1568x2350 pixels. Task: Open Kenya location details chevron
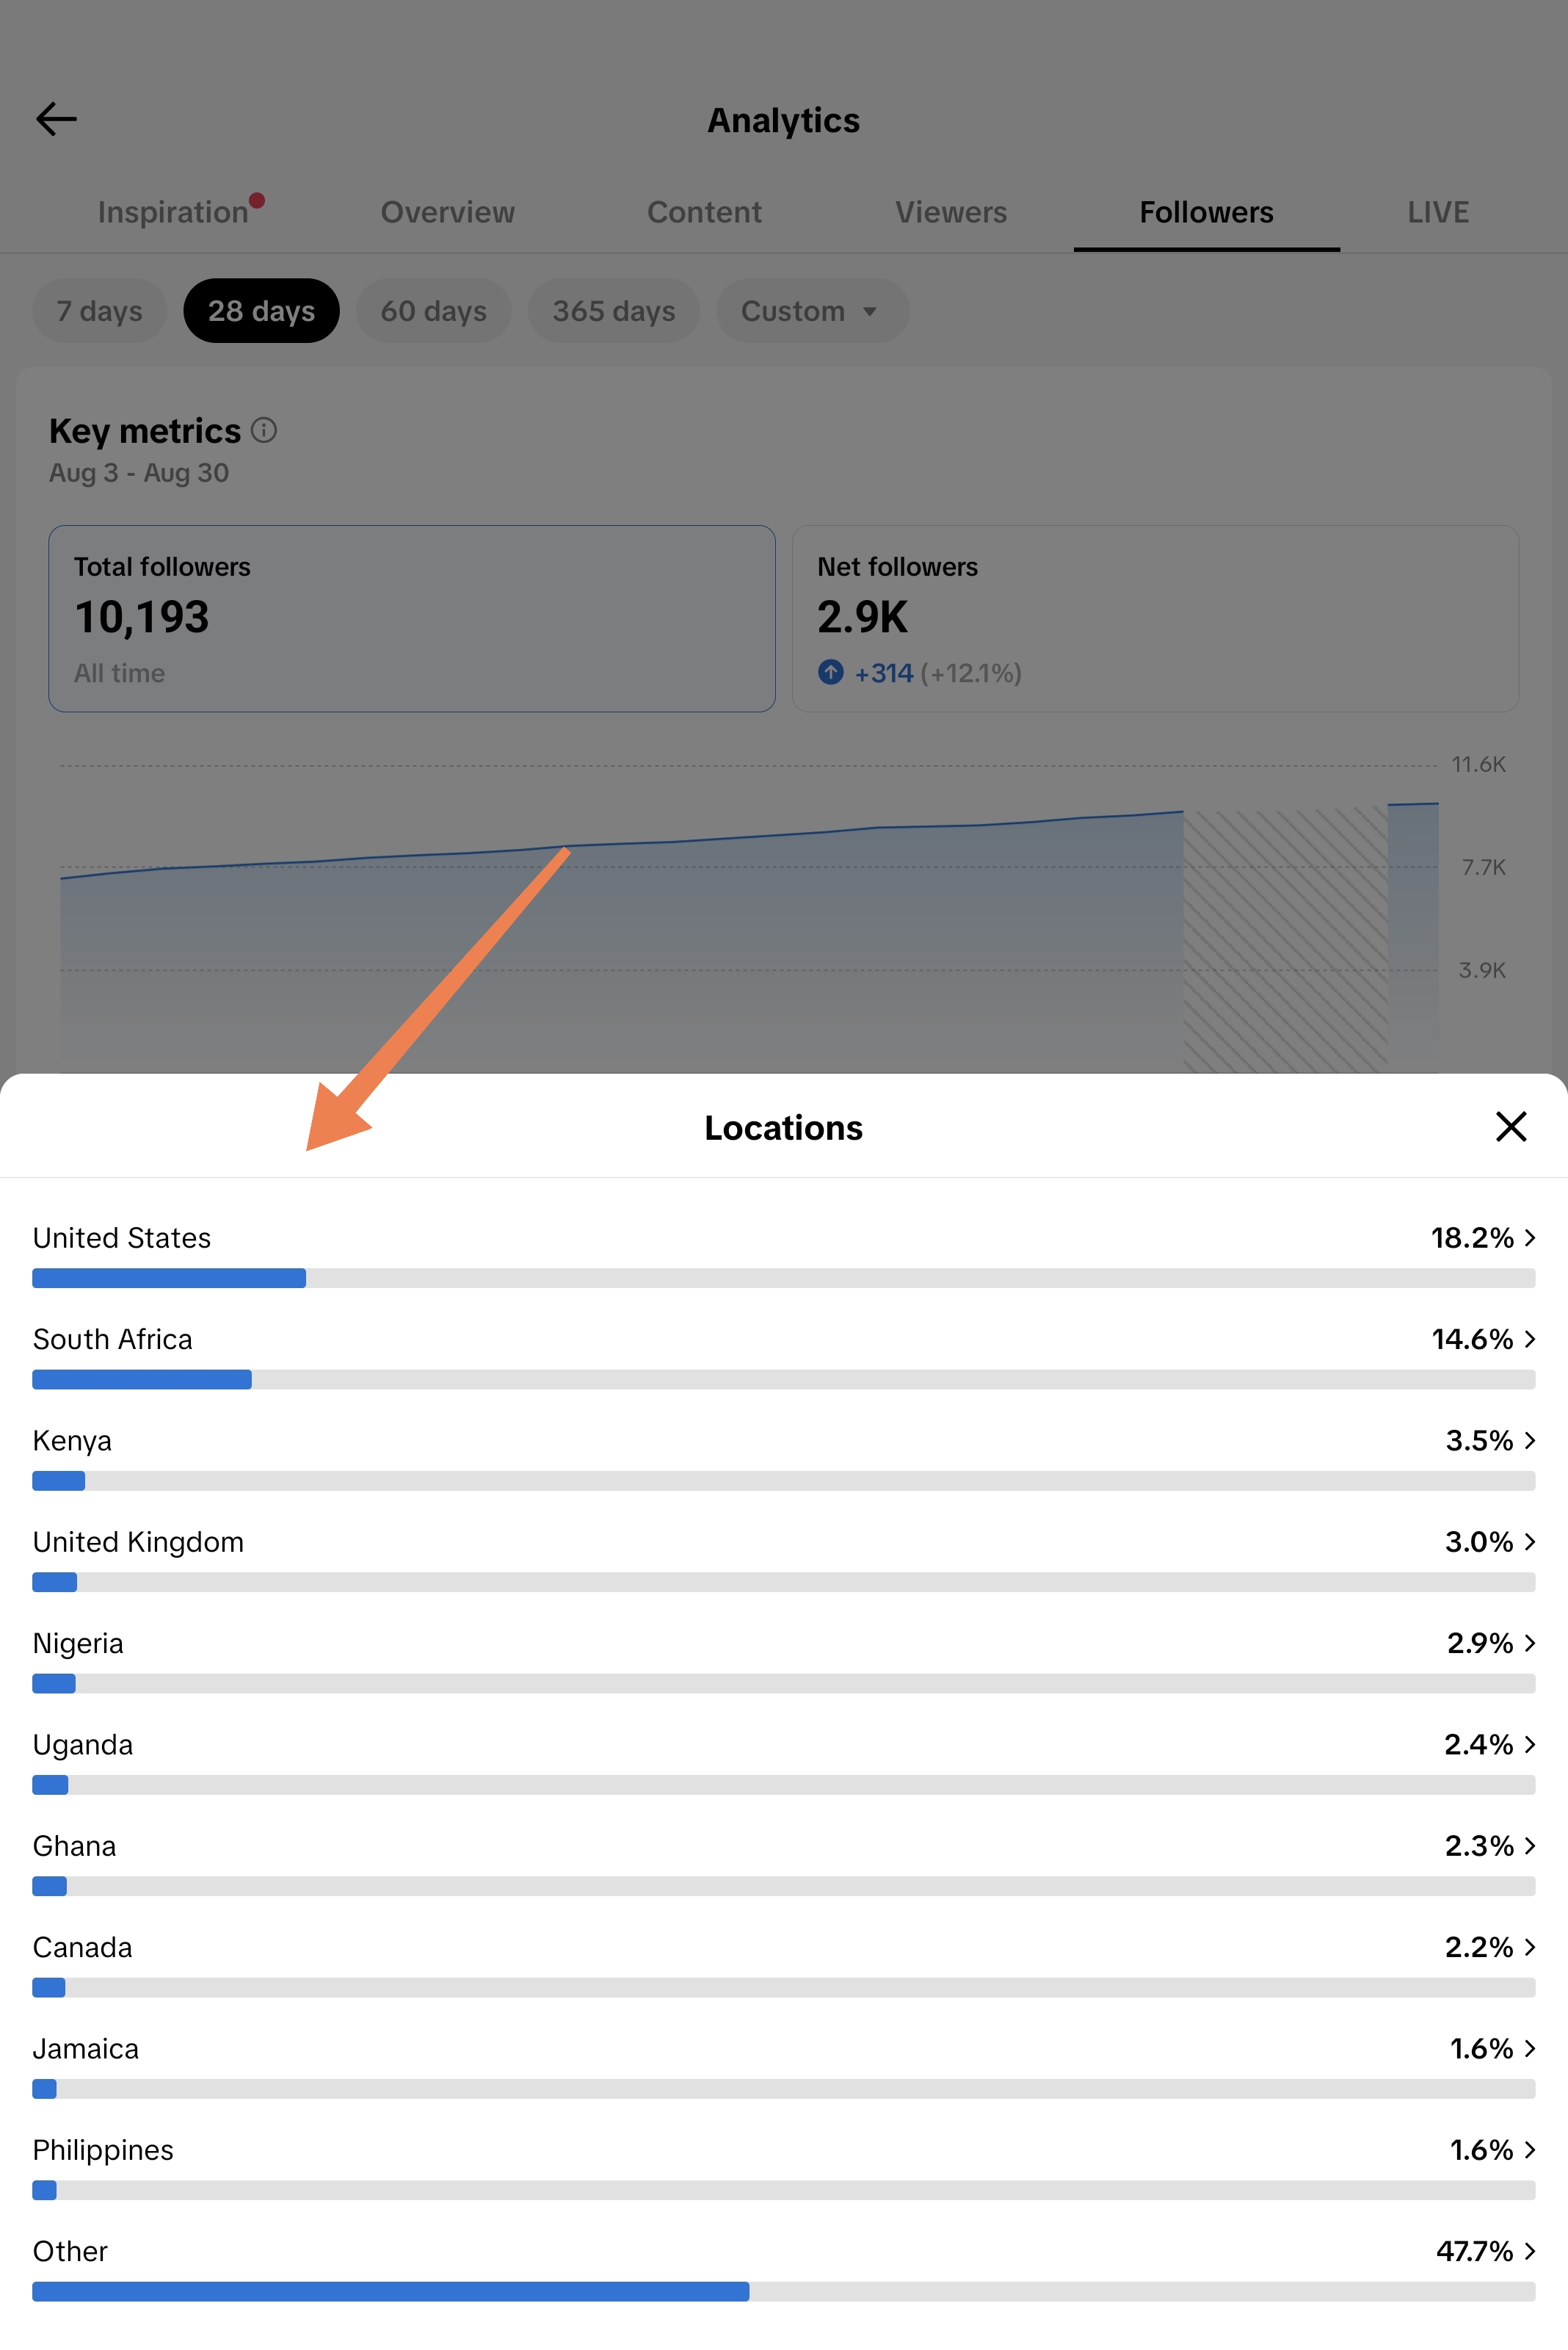1529,1441
